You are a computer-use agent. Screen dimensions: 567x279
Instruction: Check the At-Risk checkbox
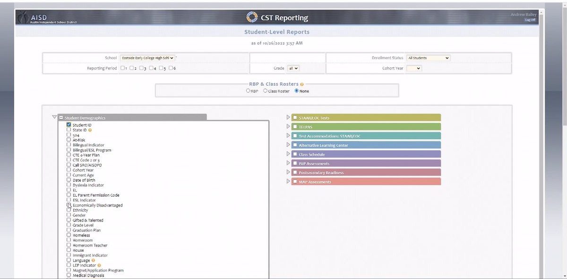point(69,140)
